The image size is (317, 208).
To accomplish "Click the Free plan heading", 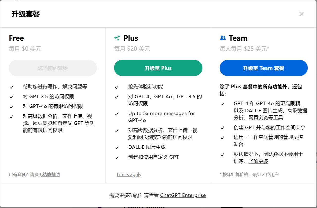I will [16, 38].
